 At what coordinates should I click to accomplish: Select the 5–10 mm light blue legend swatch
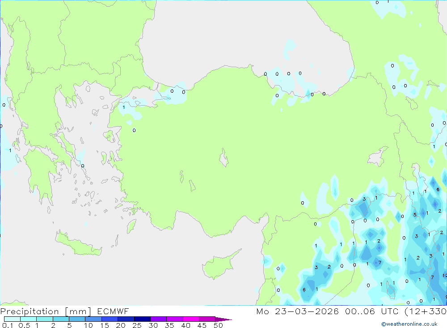(77, 319)
